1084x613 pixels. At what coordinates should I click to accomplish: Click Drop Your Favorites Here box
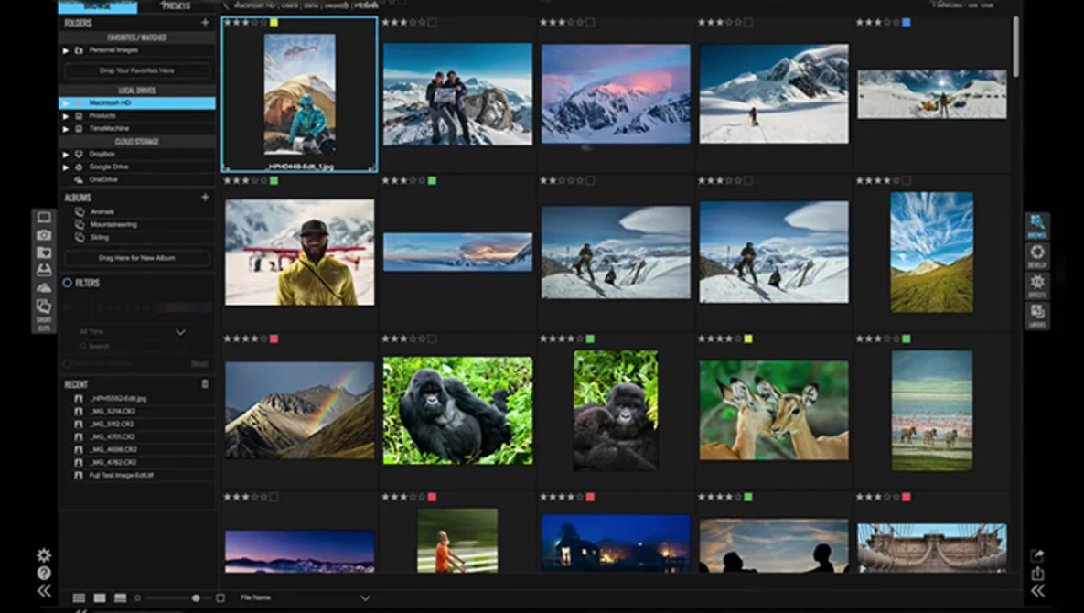point(137,70)
